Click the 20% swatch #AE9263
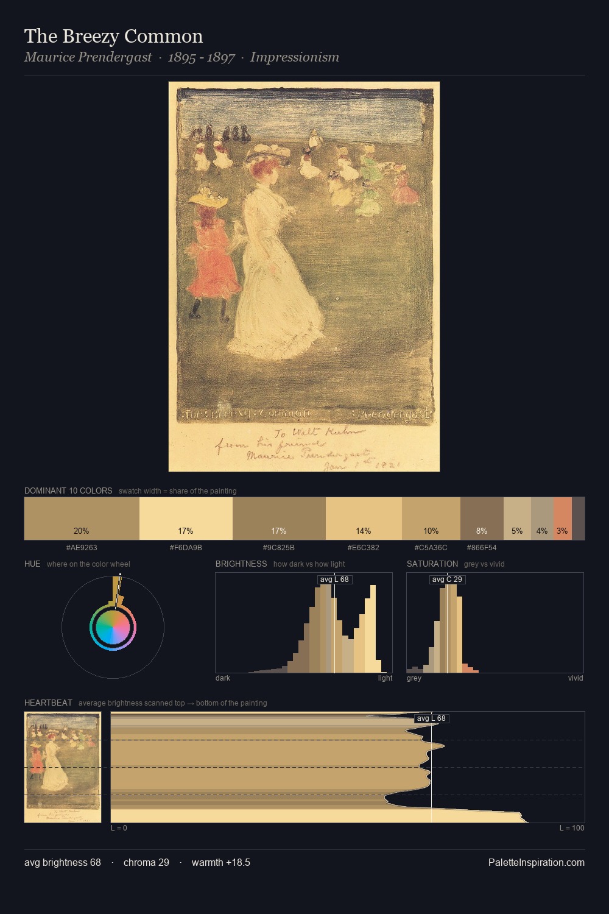609x914 pixels. point(82,519)
